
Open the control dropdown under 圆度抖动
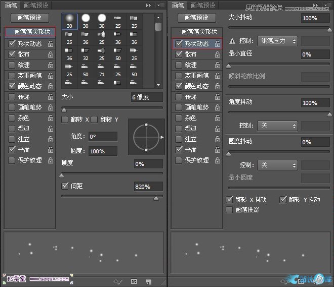[x=277, y=165]
